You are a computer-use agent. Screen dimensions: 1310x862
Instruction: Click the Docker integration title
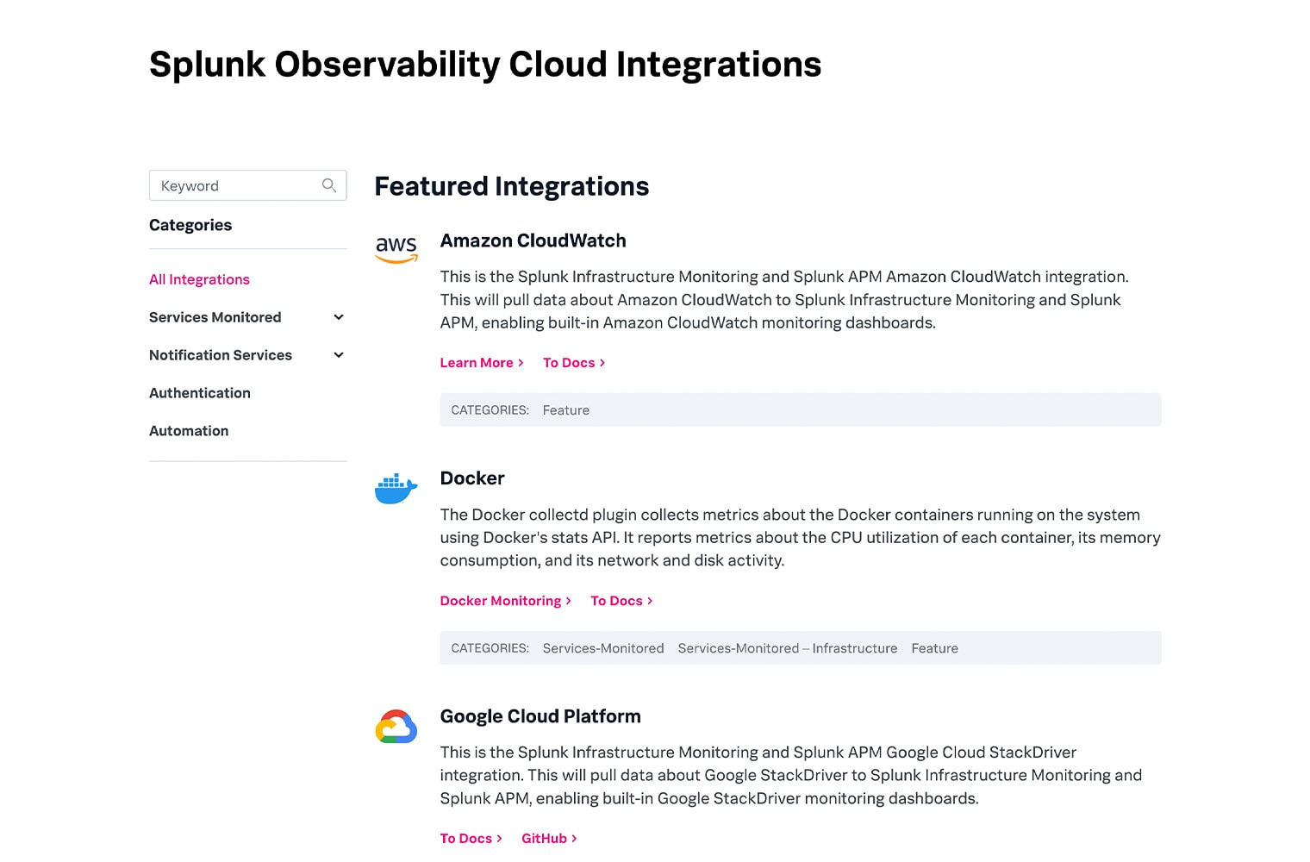coord(472,478)
